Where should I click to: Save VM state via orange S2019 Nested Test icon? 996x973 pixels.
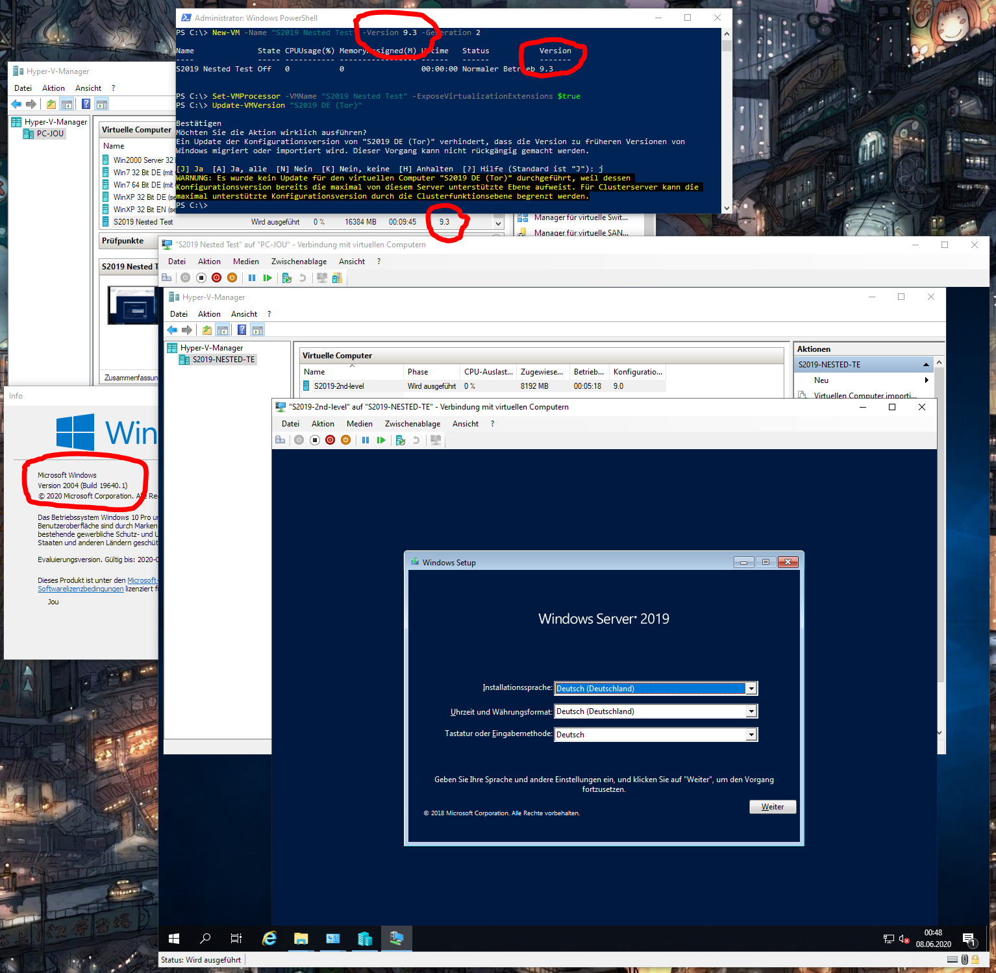[232, 278]
